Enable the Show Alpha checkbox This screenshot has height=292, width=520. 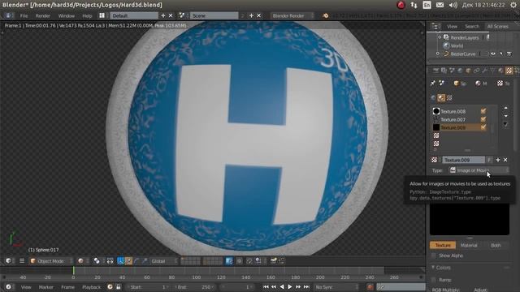click(433, 255)
